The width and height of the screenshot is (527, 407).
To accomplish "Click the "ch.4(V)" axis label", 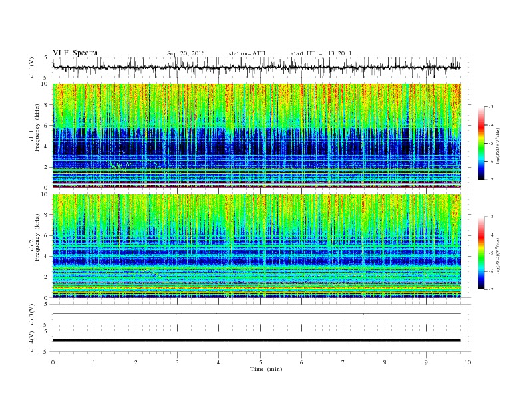I will click(32, 341).
